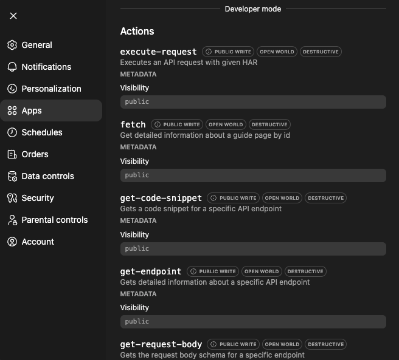This screenshot has height=360, width=399.
Task: Click the get-code-snippet action name
Action: click(x=161, y=198)
